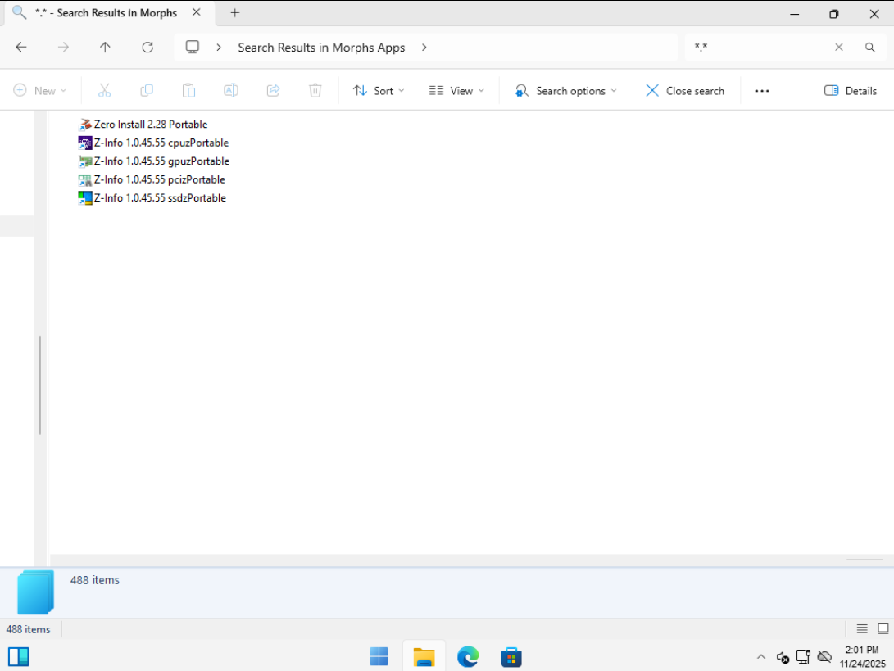
Task: Open the See more ellipsis menu
Action: 762,91
